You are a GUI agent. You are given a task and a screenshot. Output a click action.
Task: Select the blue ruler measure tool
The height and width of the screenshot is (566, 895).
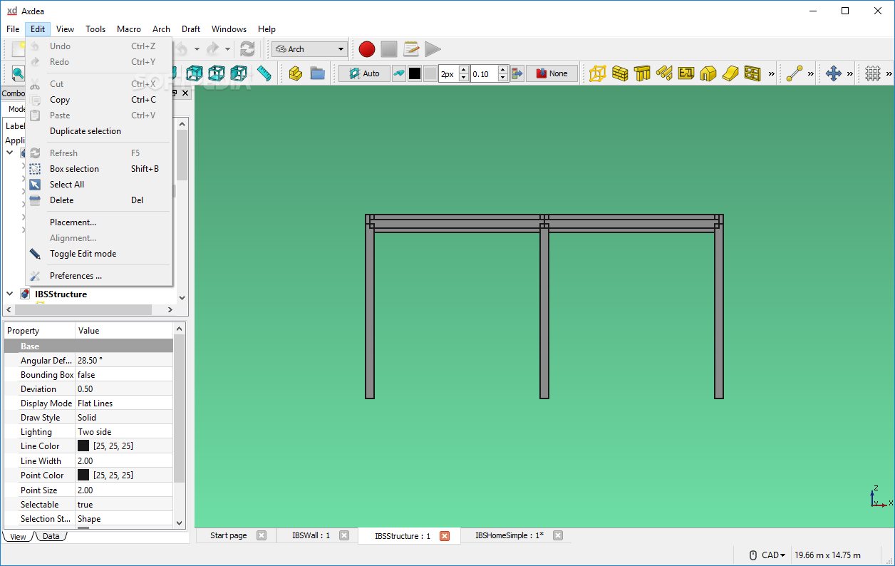point(264,73)
